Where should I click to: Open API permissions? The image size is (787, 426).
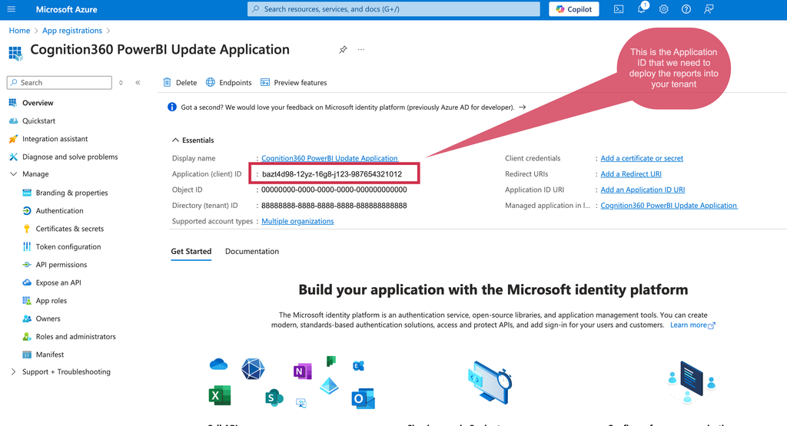pyautogui.click(x=61, y=265)
